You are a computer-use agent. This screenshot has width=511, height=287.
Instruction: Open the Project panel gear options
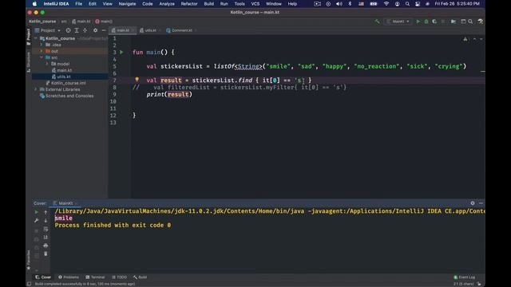click(95, 30)
